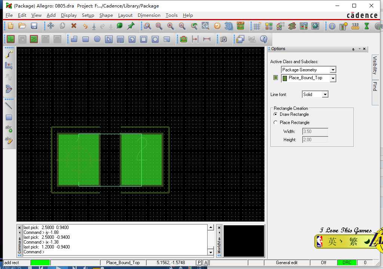Open the Help question mark icon
383x269 pixels.
[264, 39]
